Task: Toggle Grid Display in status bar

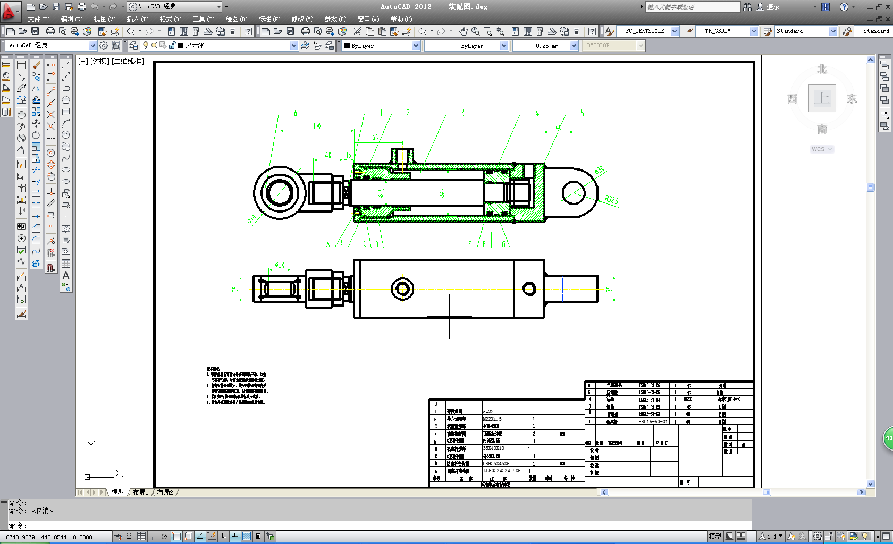Action: tap(141, 537)
